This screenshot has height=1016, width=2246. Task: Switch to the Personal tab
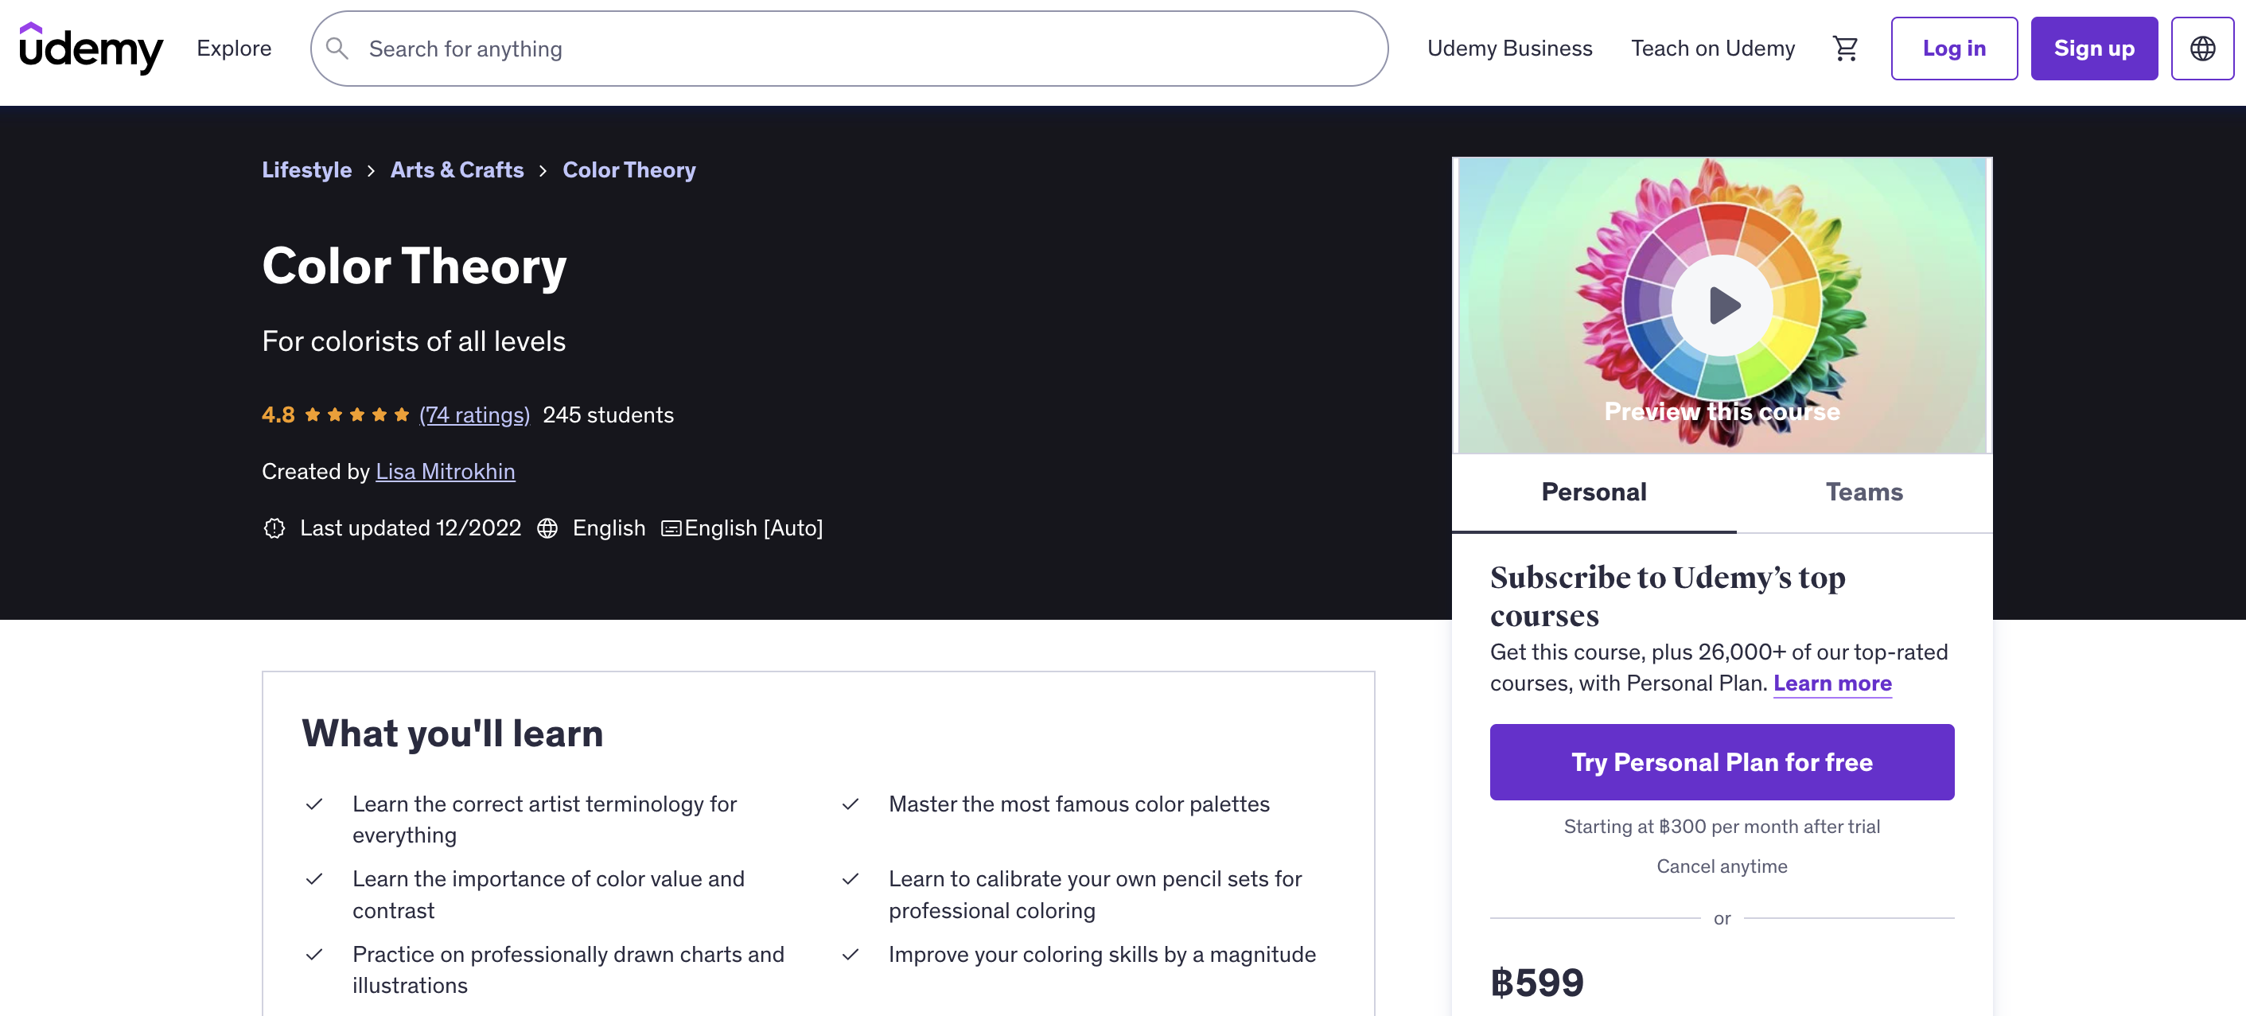coord(1594,492)
